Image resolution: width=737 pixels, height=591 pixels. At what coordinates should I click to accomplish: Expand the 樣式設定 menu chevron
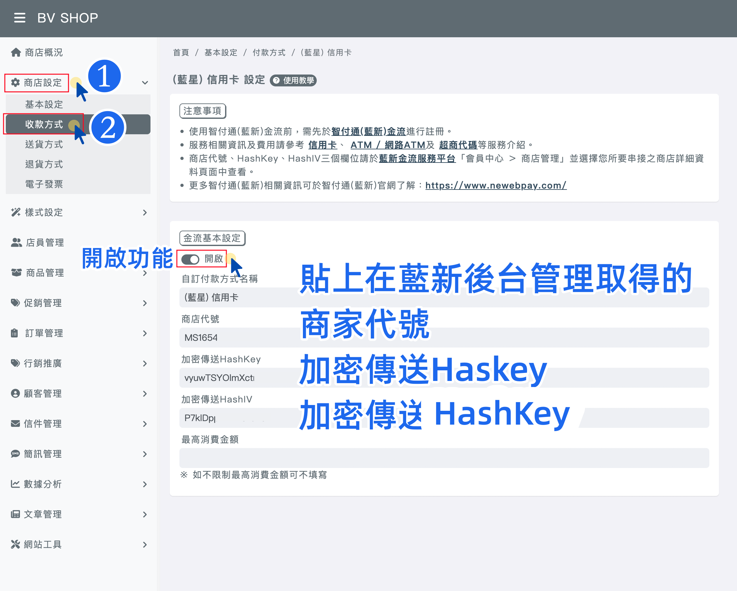145,212
